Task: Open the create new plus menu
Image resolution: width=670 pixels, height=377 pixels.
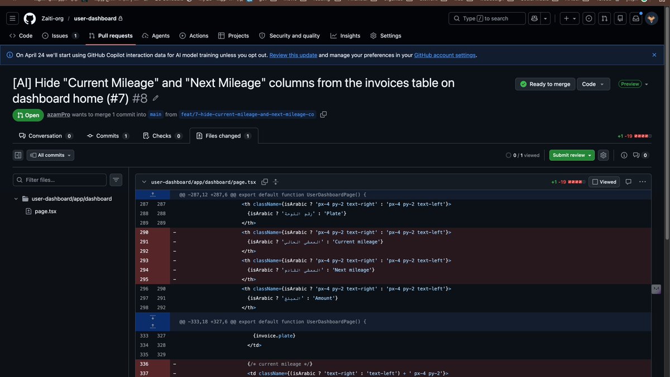Action: 569,18
